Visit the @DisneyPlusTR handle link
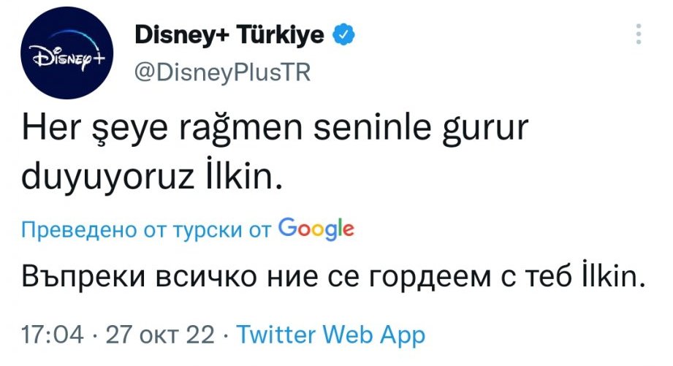The width and height of the screenshot is (673, 366). [x=222, y=74]
